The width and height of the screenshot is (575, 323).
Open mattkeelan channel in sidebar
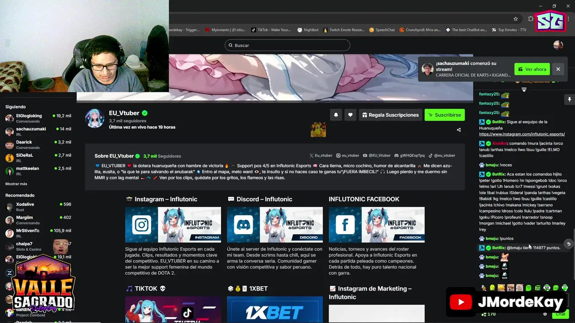(x=38, y=170)
